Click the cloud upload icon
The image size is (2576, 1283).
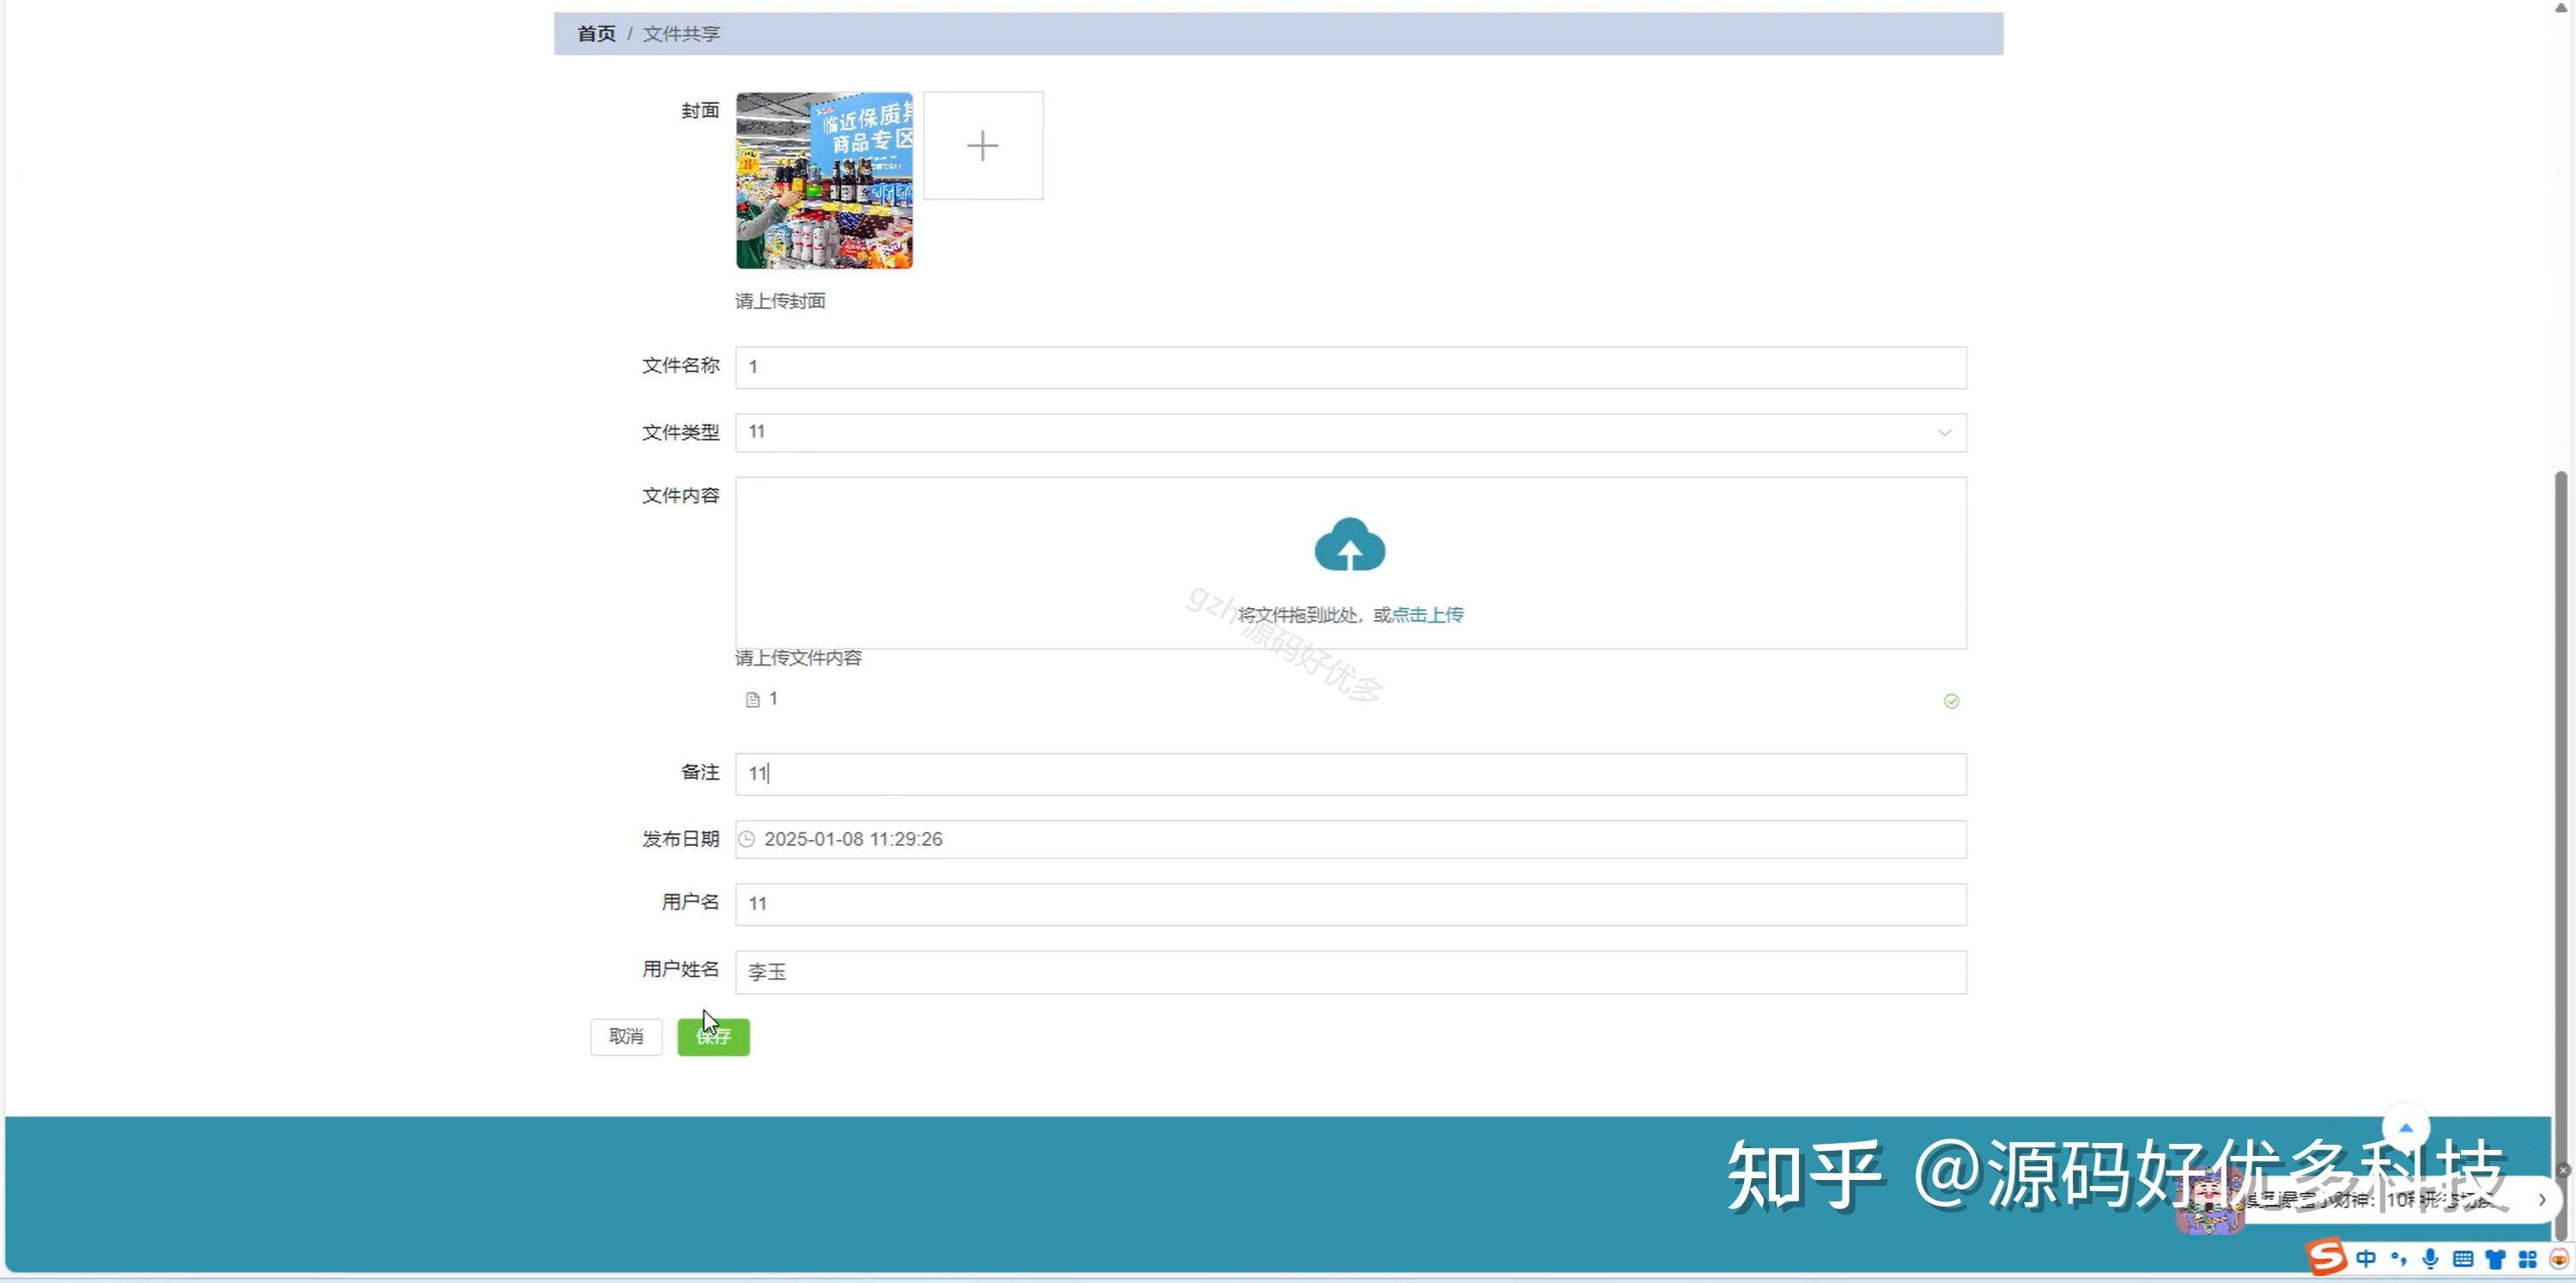(x=1349, y=545)
